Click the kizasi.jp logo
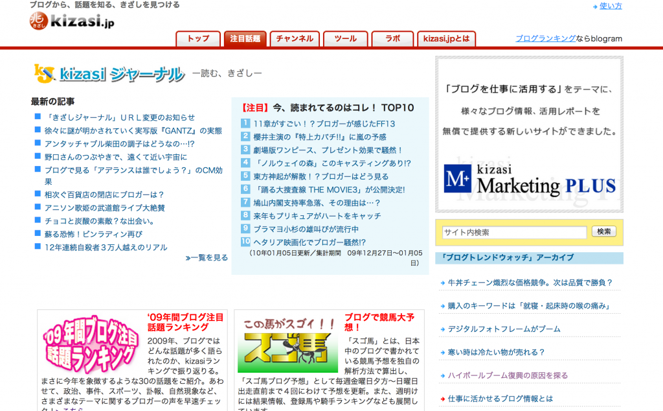The image size is (663, 411). [72, 20]
